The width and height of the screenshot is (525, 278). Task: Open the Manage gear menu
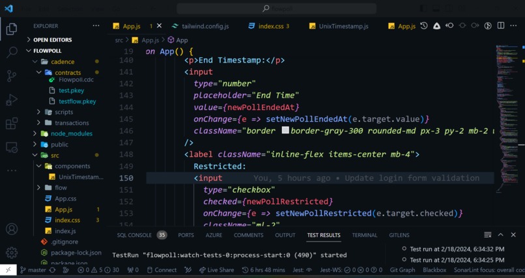12,253
